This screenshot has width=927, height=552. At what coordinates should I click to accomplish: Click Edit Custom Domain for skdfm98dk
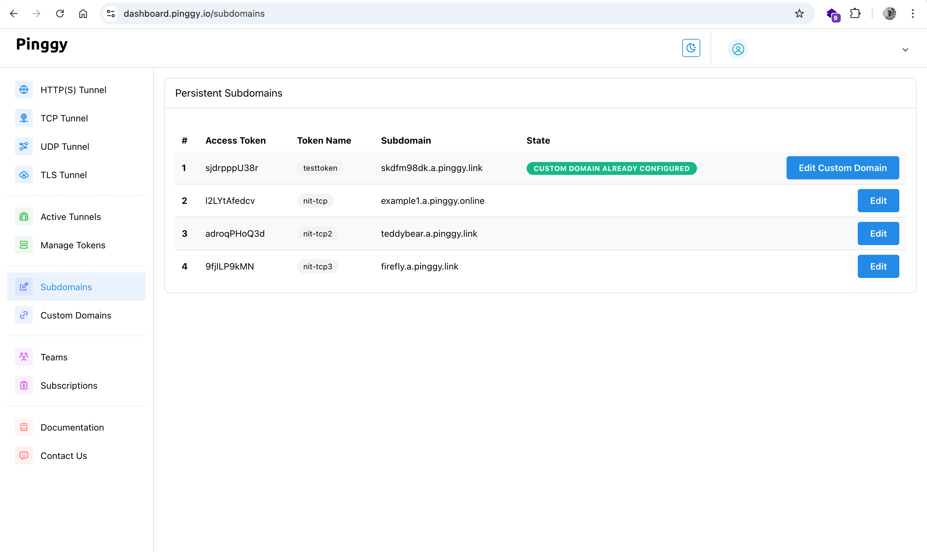[x=843, y=167]
